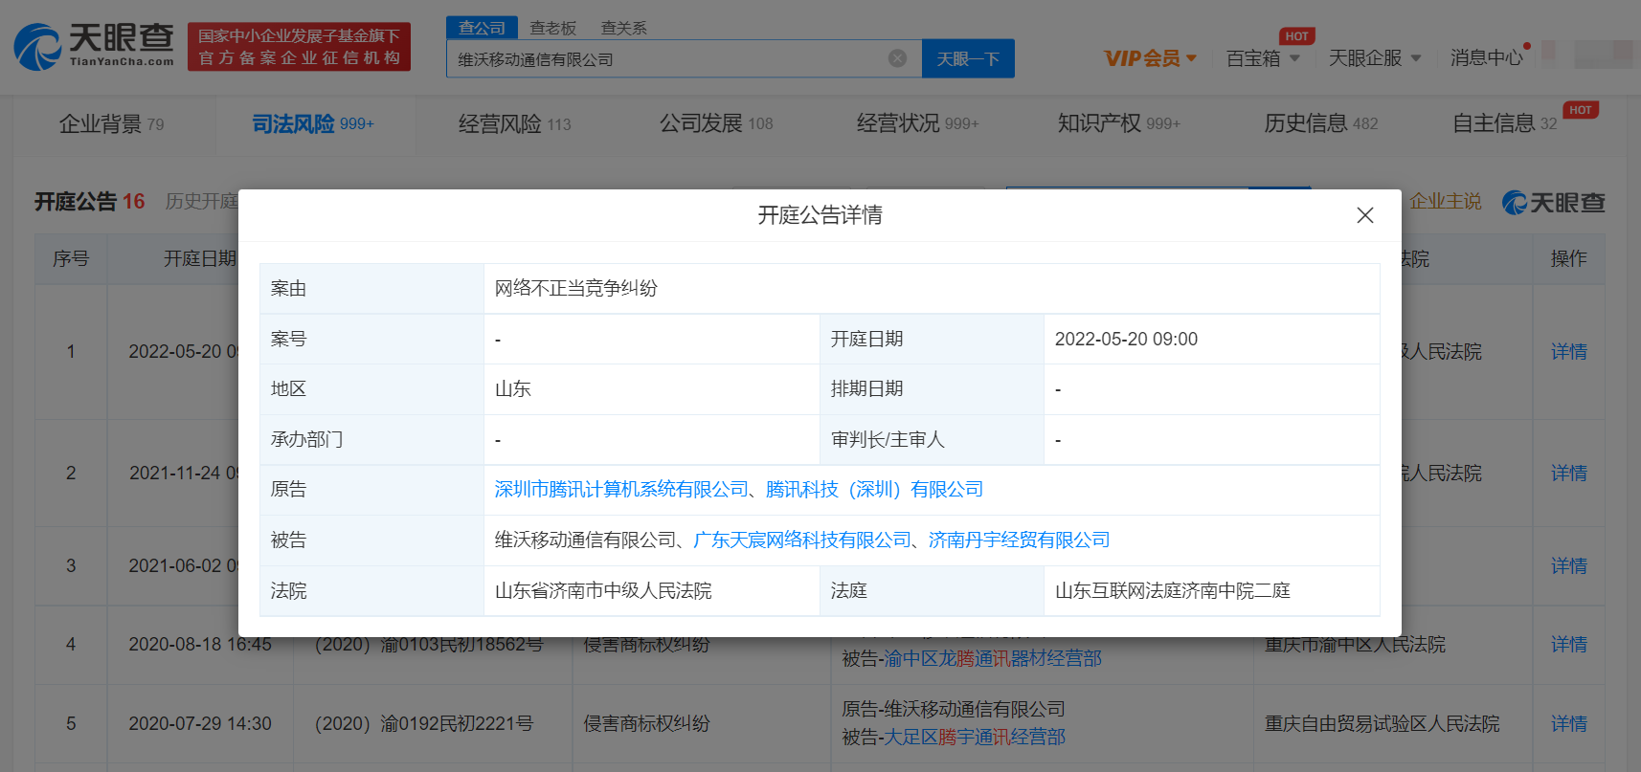Screen dimensions: 1641x772
Task: Click the 山东 region value
Action: click(512, 388)
